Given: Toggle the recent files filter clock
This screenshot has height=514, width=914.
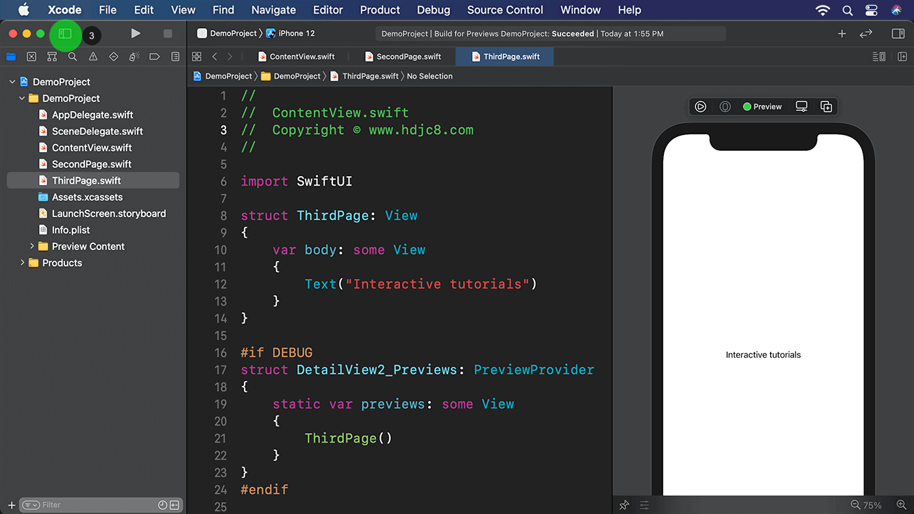Looking at the screenshot, I should [x=162, y=505].
